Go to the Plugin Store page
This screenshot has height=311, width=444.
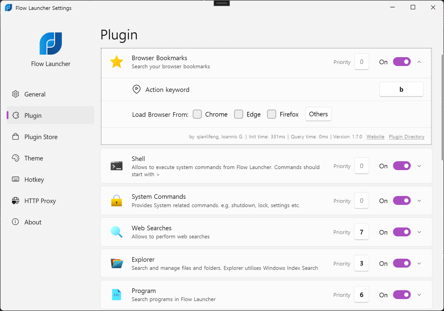coord(50,137)
